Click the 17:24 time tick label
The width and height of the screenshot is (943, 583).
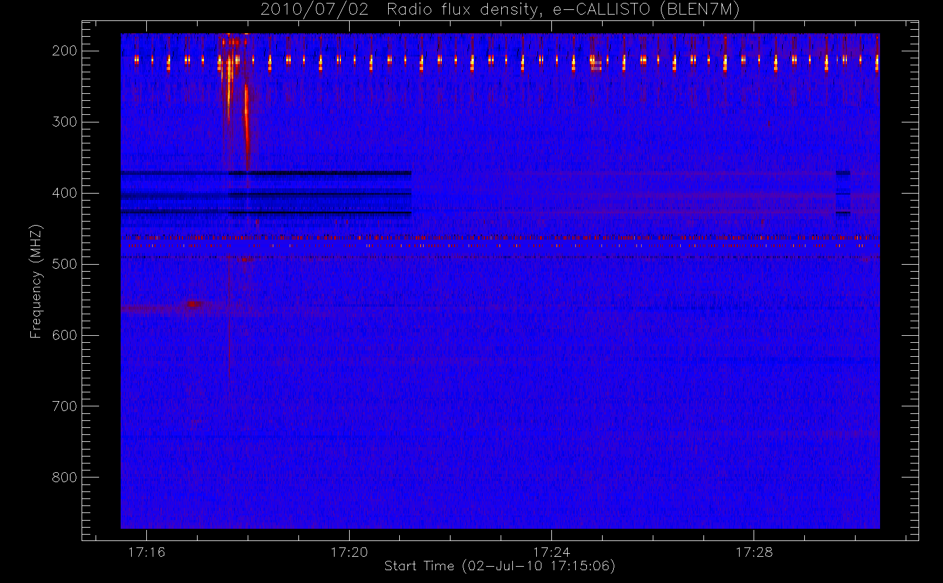[551, 552]
